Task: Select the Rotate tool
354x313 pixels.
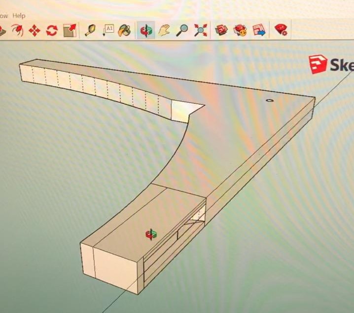Action: pyautogui.click(x=52, y=31)
